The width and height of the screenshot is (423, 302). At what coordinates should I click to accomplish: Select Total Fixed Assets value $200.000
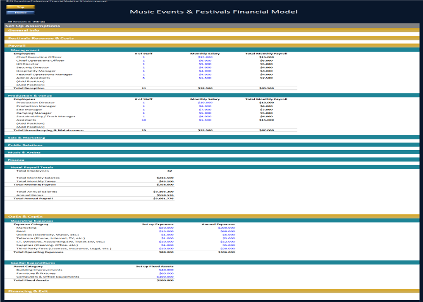click(x=165, y=280)
